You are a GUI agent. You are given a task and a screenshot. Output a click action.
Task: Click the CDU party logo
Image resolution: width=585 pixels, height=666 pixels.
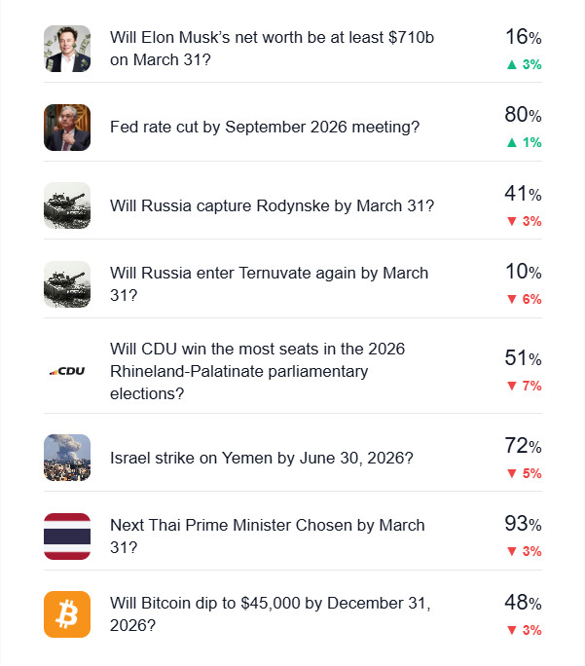[x=67, y=371]
